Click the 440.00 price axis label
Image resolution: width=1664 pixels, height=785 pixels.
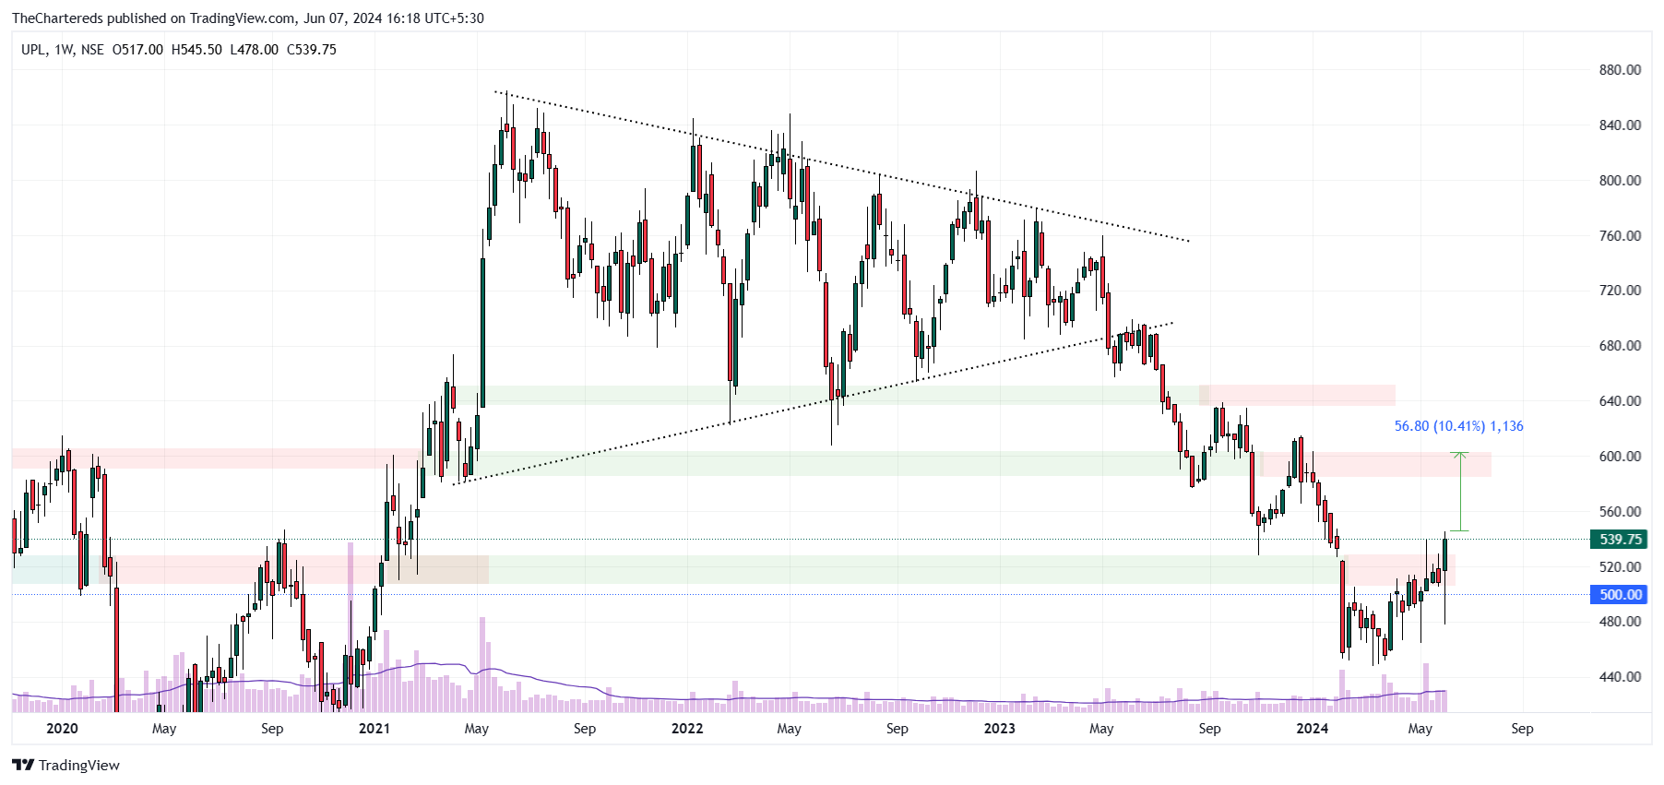click(x=1620, y=677)
